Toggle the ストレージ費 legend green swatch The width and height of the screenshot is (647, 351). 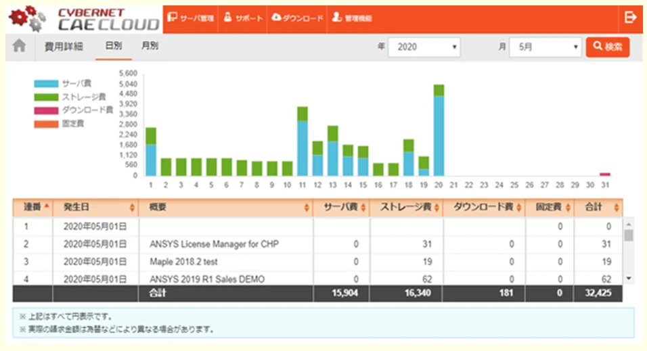46,97
